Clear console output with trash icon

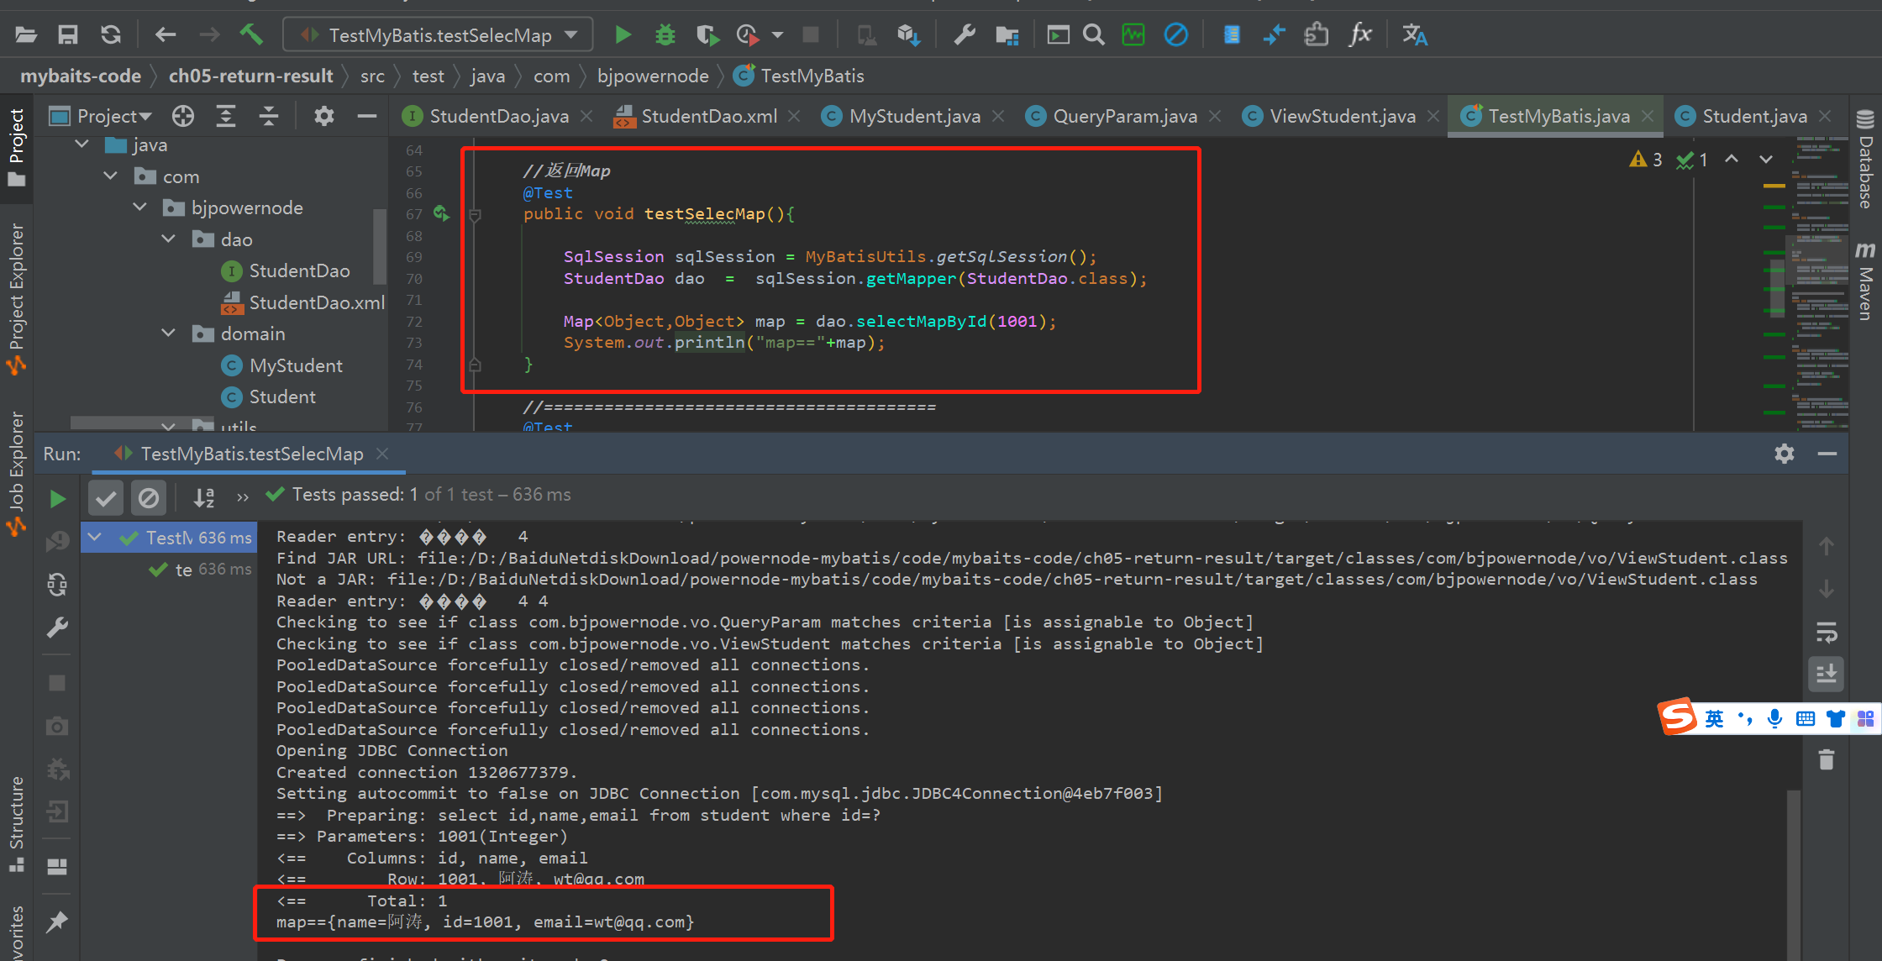(x=1827, y=760)
